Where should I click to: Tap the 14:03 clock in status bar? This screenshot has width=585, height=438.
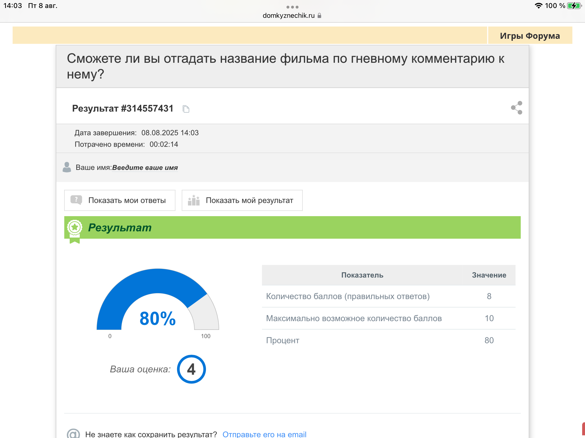coord(13,6)
